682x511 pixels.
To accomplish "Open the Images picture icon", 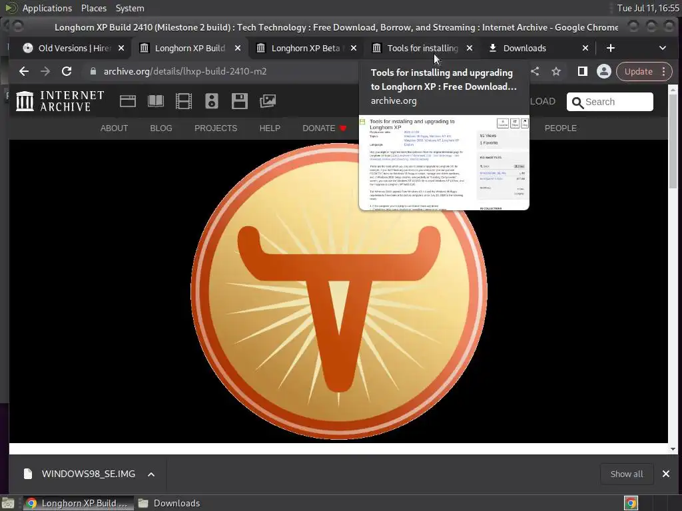I will (268, 101).
